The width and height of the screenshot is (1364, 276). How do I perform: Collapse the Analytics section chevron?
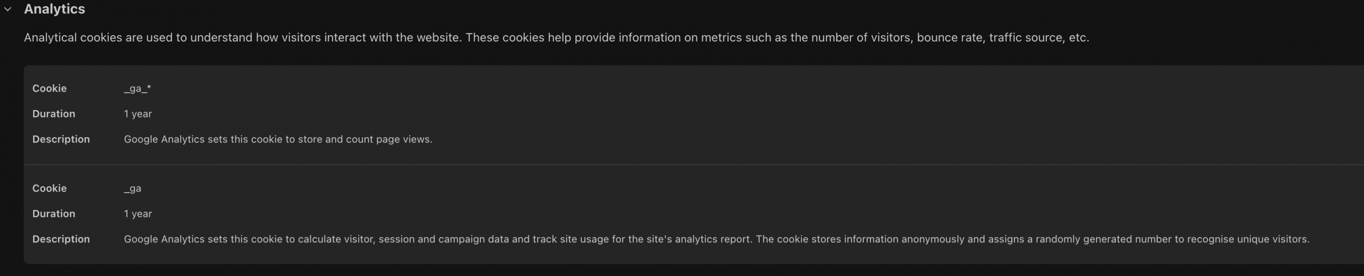pyautogui.click(x=7, y=9)
